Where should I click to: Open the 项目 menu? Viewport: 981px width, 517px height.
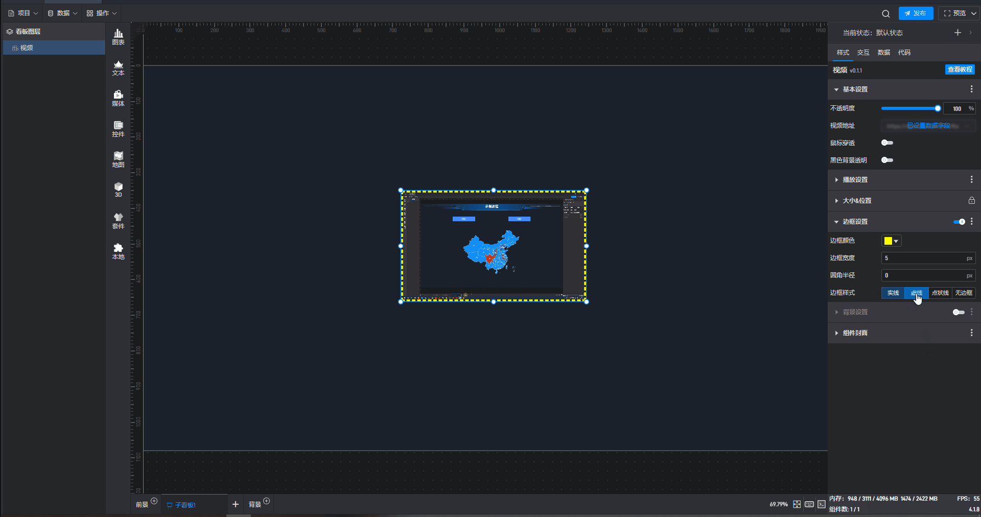24,13
